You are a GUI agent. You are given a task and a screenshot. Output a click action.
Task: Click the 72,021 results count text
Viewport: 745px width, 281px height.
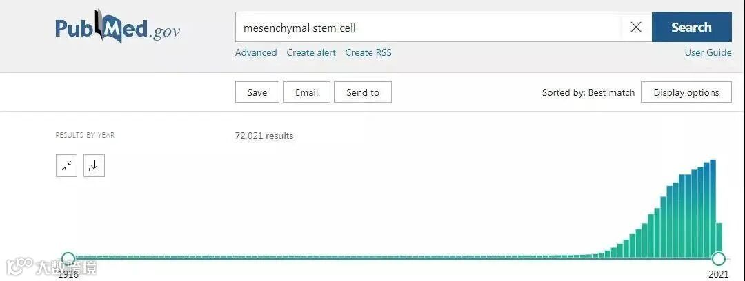[x=264, y=136]
